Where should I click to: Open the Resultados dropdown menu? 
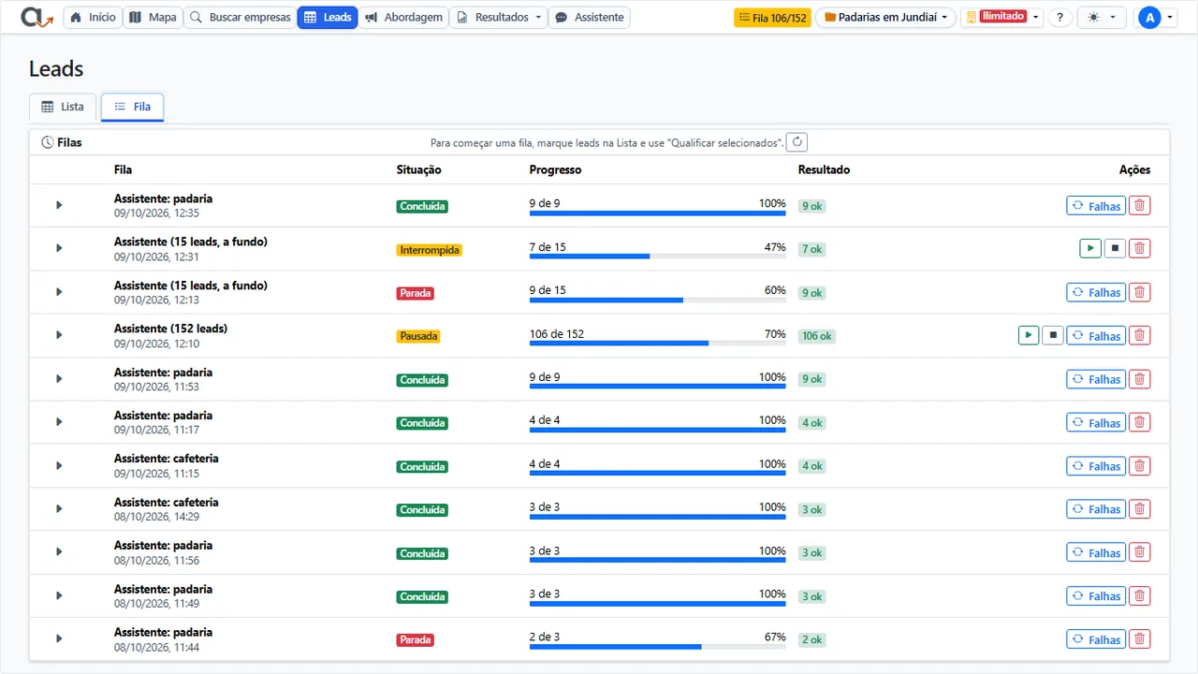pyautogui.click(x=499, y=18)
